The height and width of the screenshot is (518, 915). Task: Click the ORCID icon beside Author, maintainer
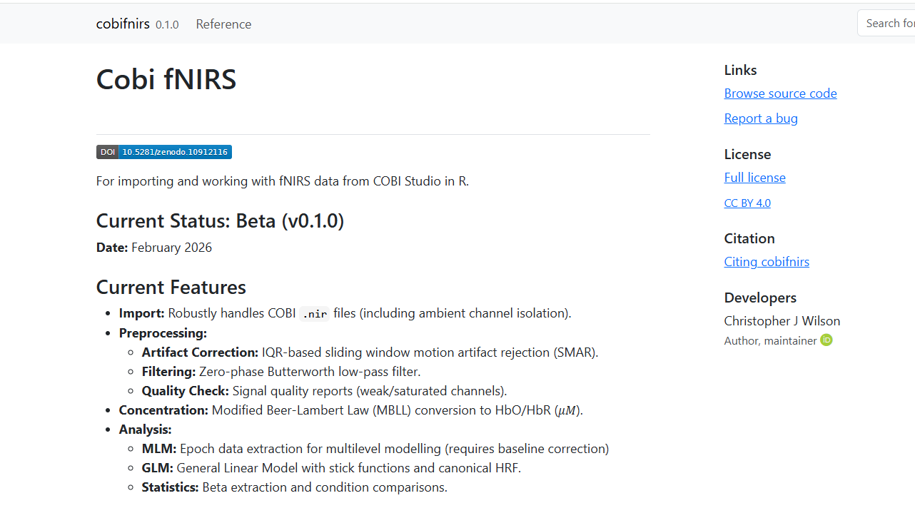point(826,340)
